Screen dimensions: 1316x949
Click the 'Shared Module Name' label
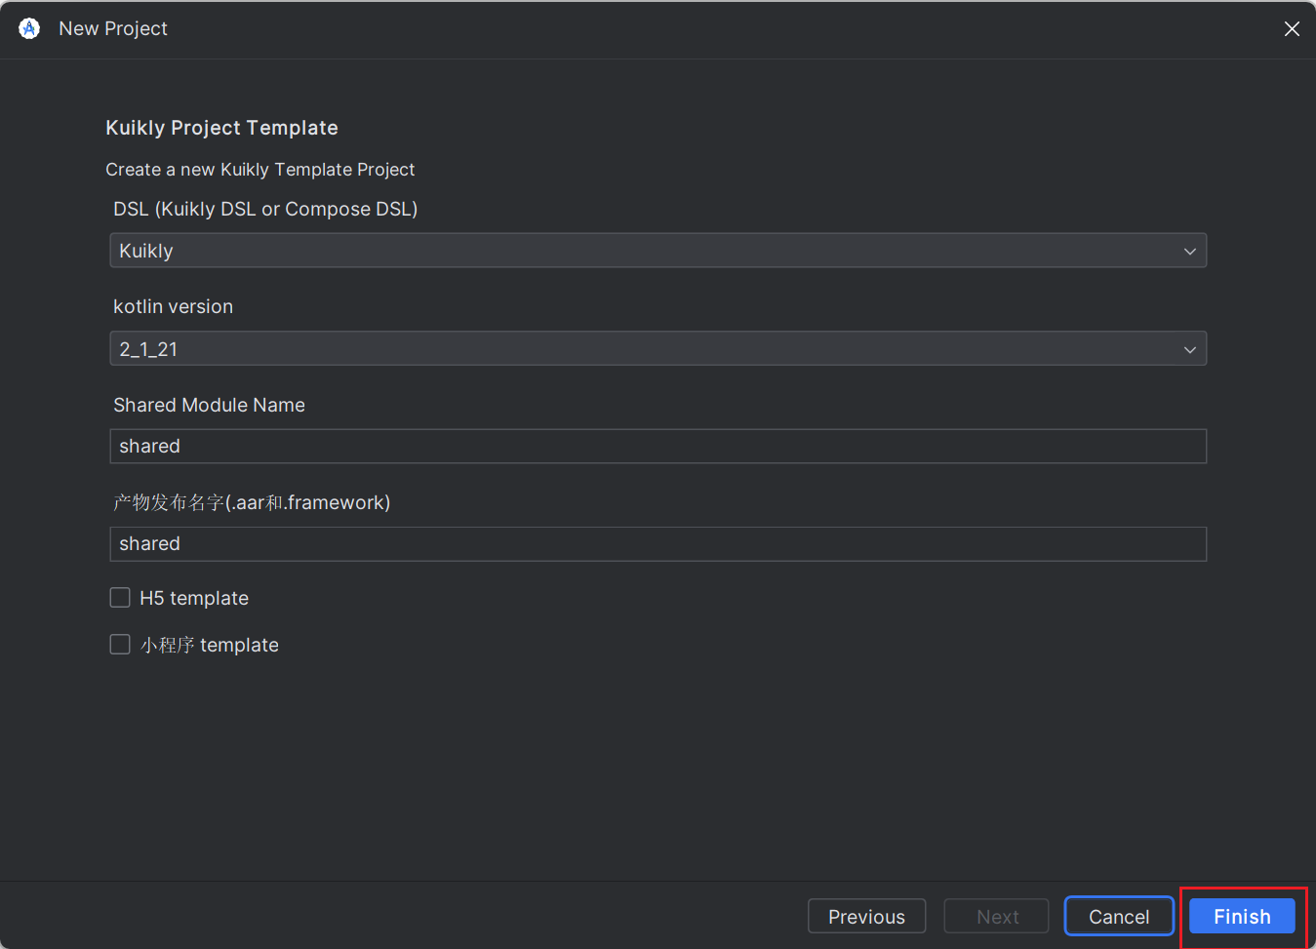click(x=209, y=405)
